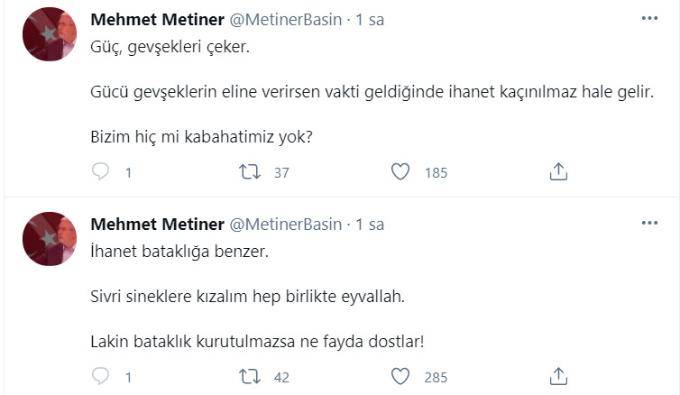Click @MetinerBasin handle in second tweet
Screen dimensions: 680x395
289,225
